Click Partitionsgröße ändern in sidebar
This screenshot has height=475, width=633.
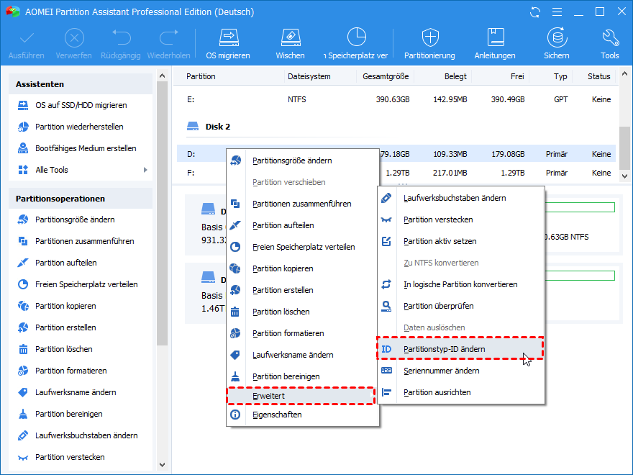tap(75, 220)
